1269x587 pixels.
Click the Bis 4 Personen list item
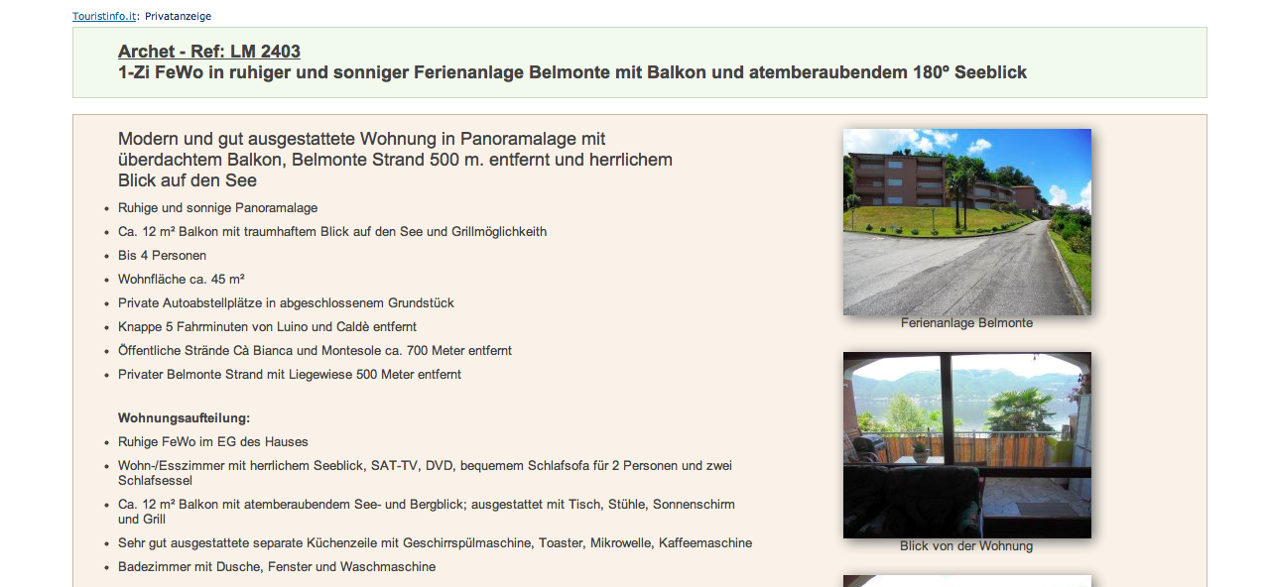tap(162, 256)
